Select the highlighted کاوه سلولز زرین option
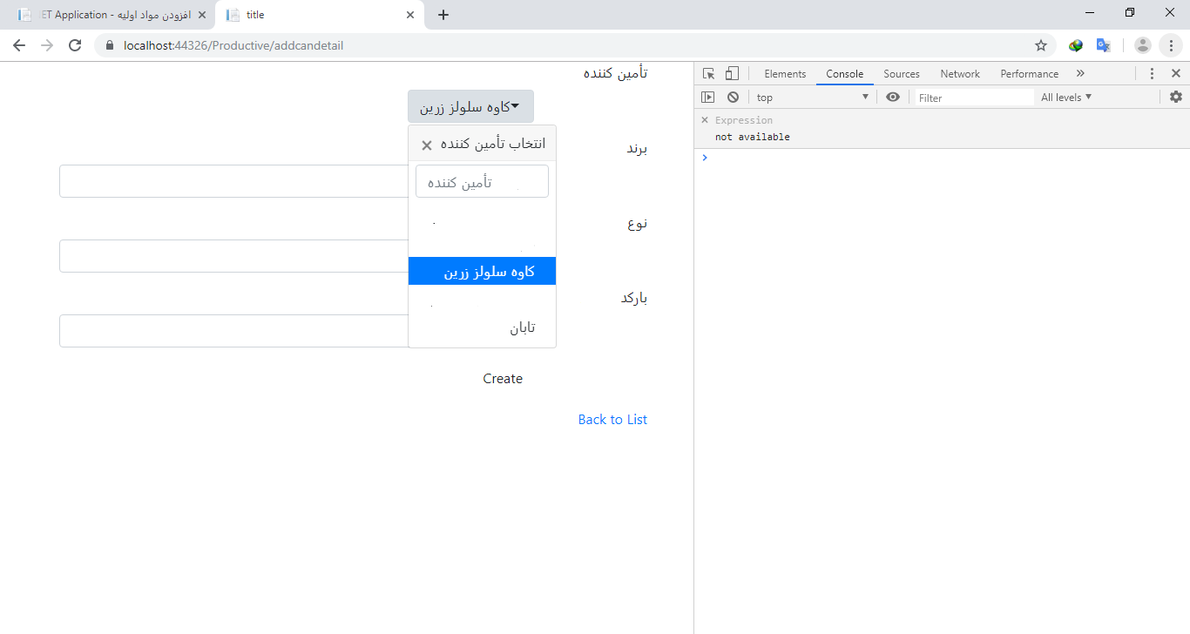Image resolution: width=1190 pixels, height=634 pixels. coord(482,271)
